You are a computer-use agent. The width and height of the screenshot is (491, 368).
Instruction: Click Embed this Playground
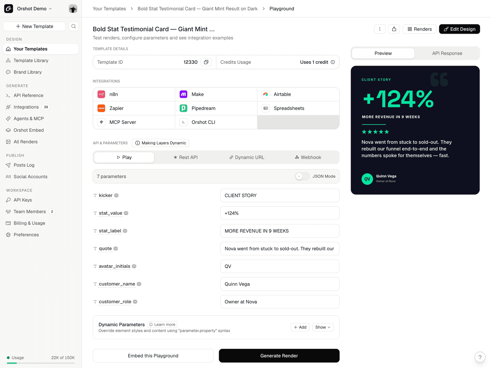point(153,356)
